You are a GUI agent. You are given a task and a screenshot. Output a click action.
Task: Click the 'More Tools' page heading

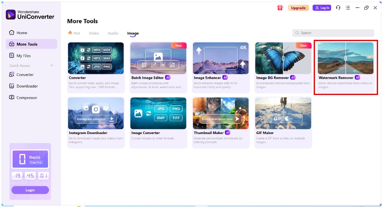(x=83, y=21)
